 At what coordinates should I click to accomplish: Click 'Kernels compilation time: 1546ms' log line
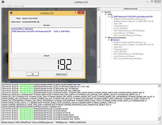[41, 119]
